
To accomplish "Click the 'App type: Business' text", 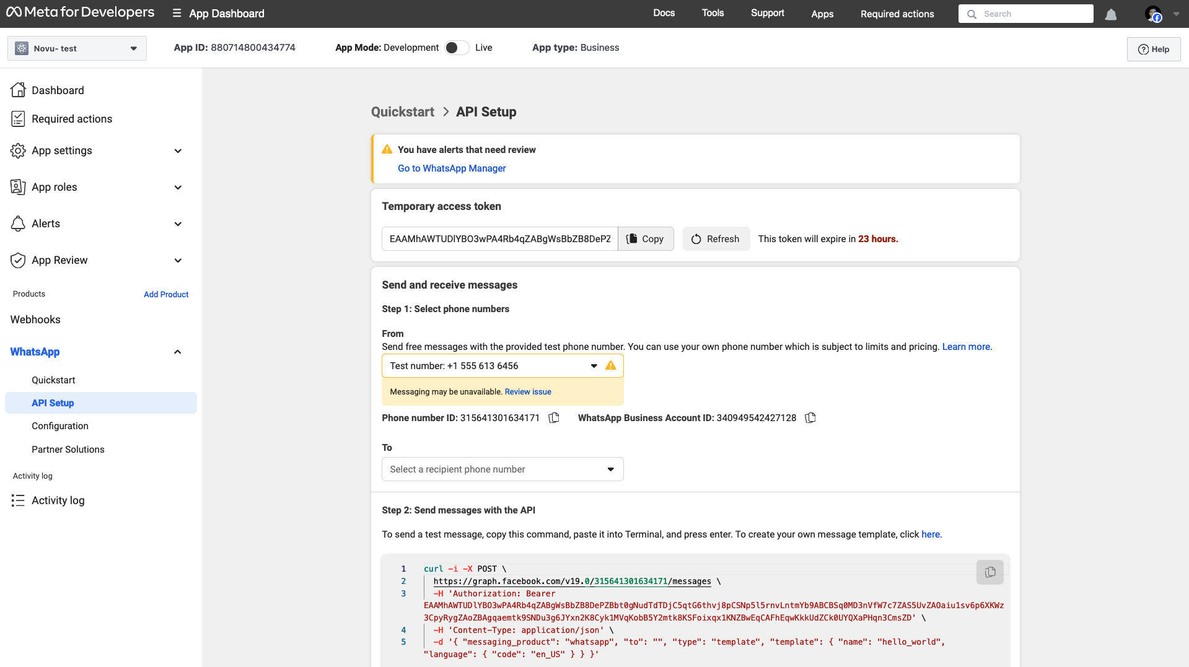I will tap(576, 48).
